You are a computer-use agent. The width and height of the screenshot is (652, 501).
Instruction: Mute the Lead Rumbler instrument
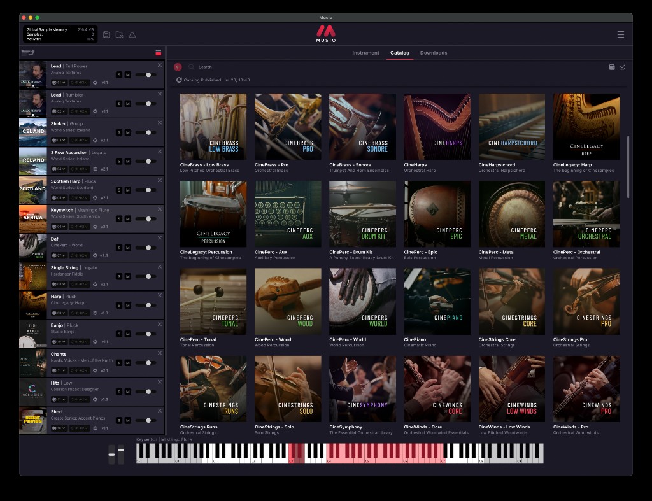tap(127, 104)
